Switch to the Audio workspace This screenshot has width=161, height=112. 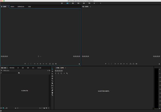[x=84, y=3]
